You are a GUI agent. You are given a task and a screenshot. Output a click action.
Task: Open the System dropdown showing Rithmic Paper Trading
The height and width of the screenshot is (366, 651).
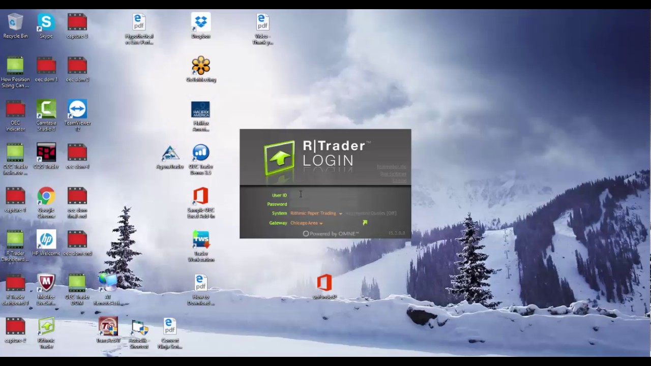(316, 213)
